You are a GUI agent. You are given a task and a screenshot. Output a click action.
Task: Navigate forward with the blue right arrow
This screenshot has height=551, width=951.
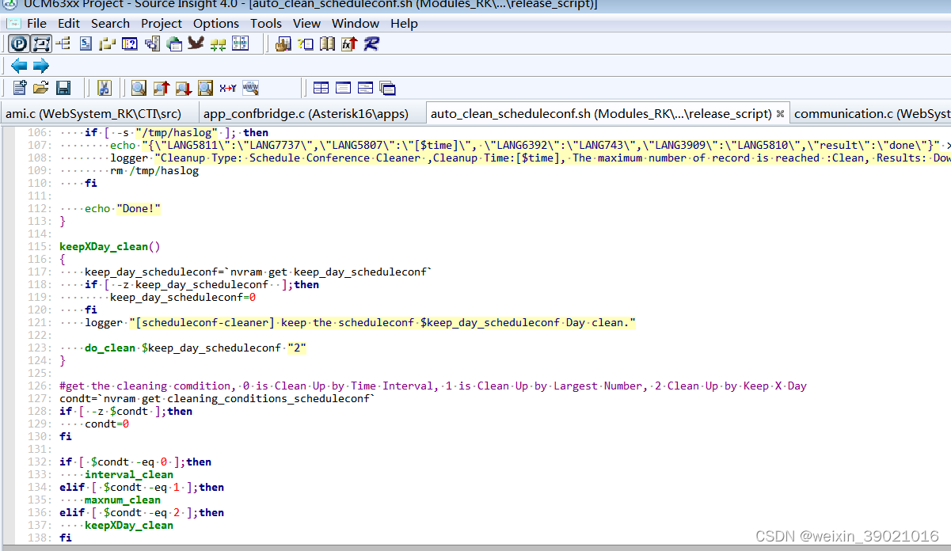[41, 66]
